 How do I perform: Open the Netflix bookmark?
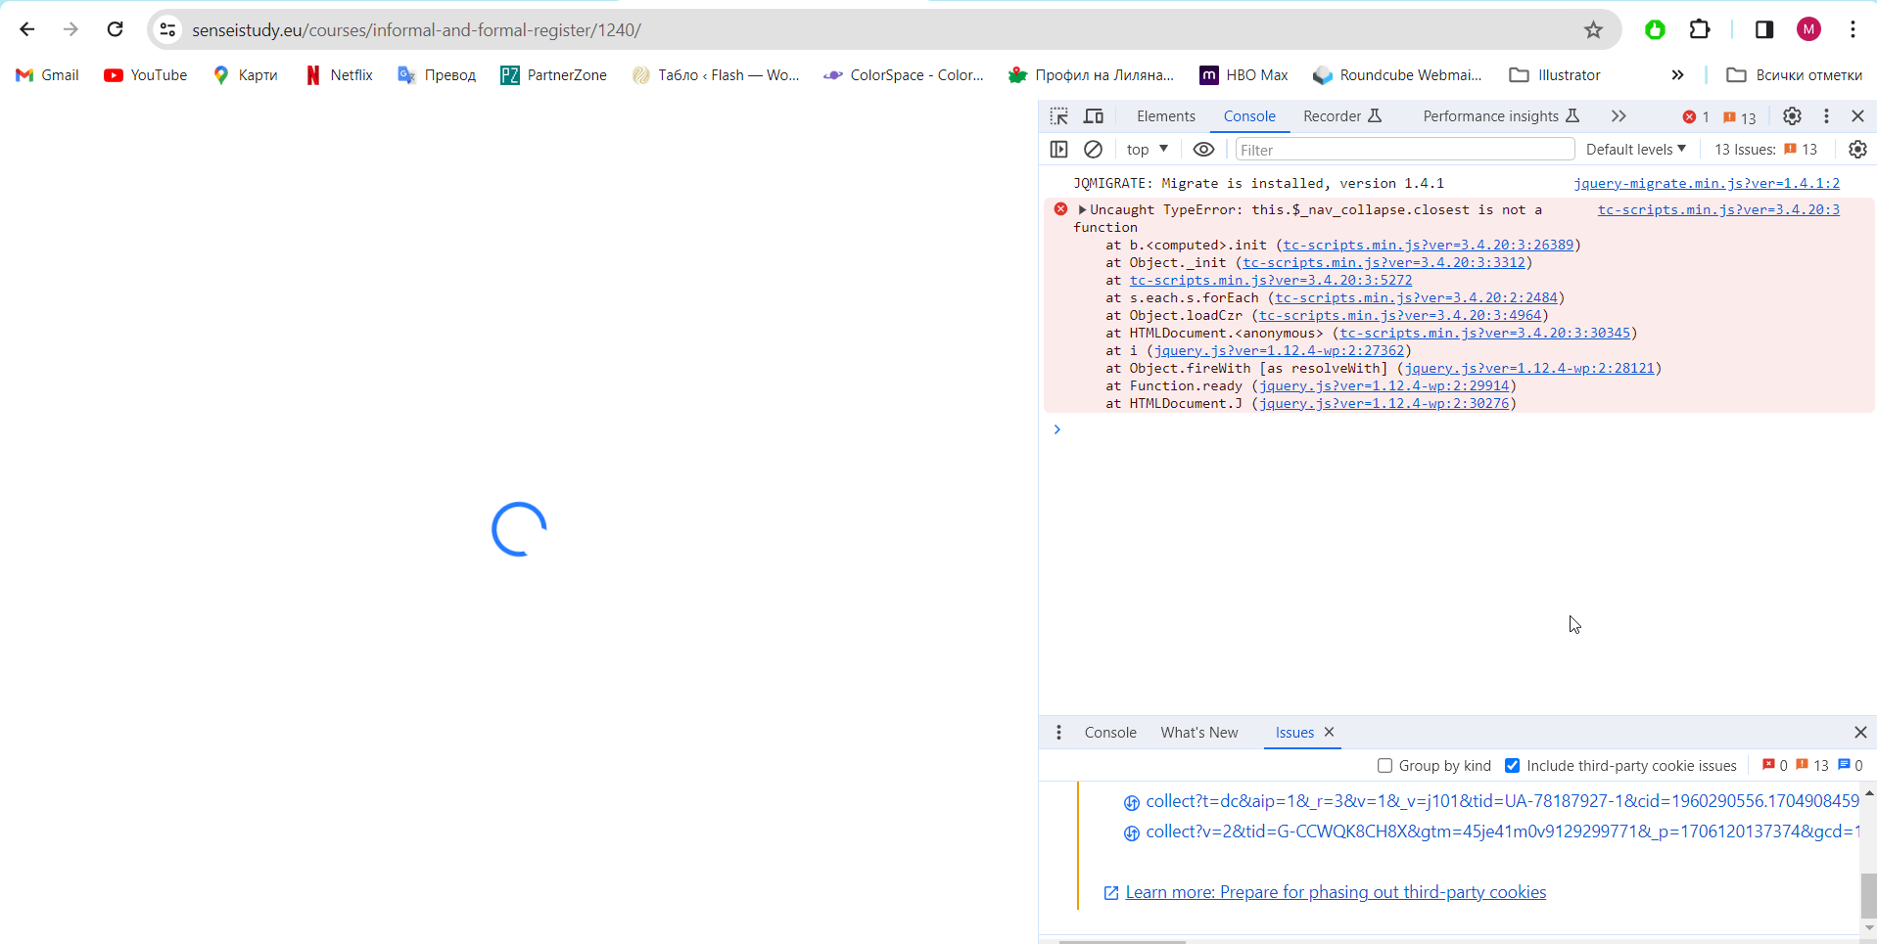click(x=339, y=75)
